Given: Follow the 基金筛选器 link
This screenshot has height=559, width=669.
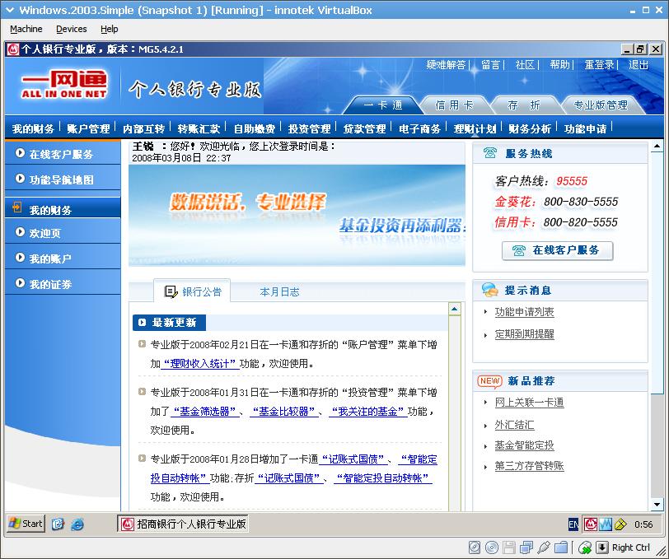Looking at the screenshot, I should pos(205,411).
